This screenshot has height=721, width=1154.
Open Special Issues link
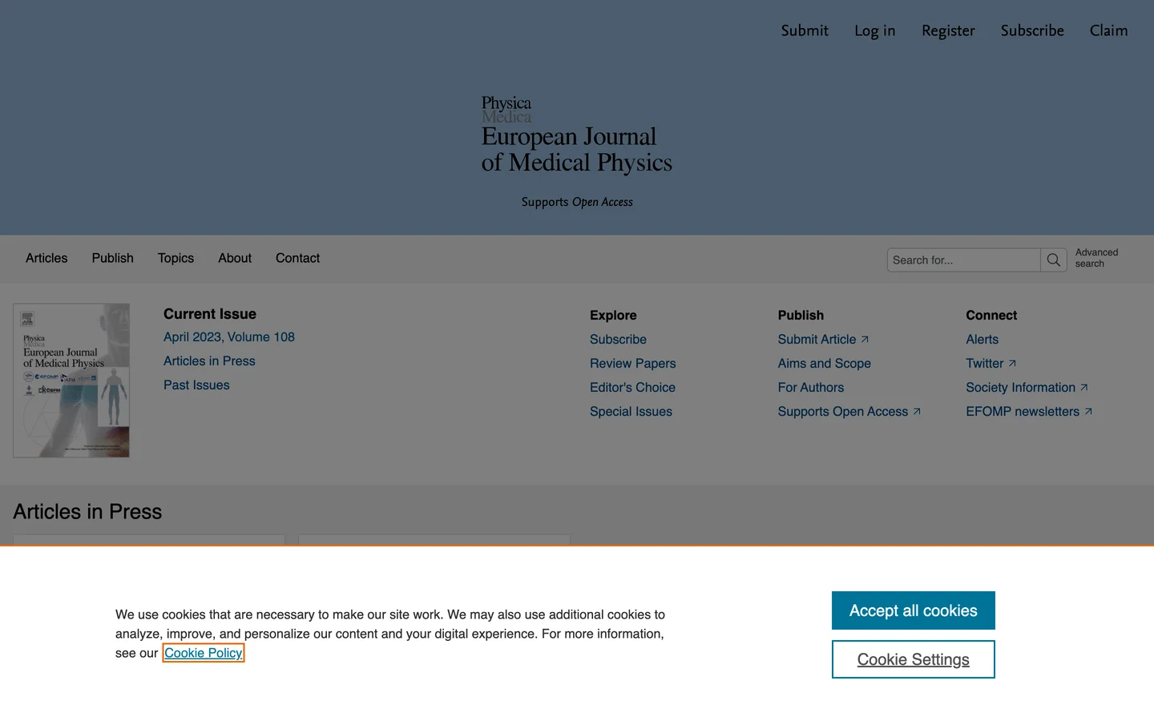pyautogui.click(x=631, y=412)
